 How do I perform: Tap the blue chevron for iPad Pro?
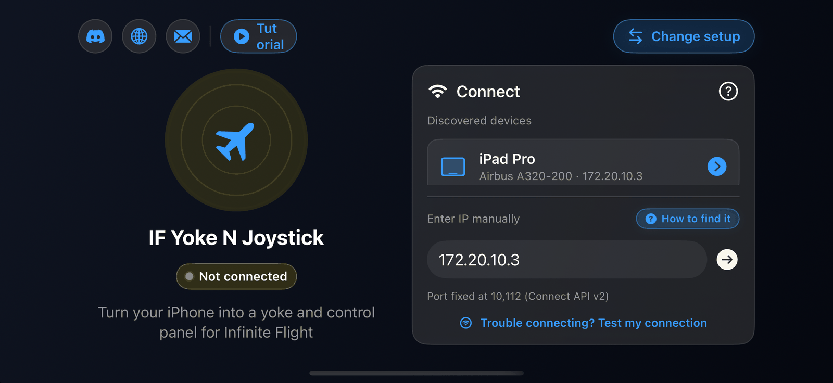[717, 167]
